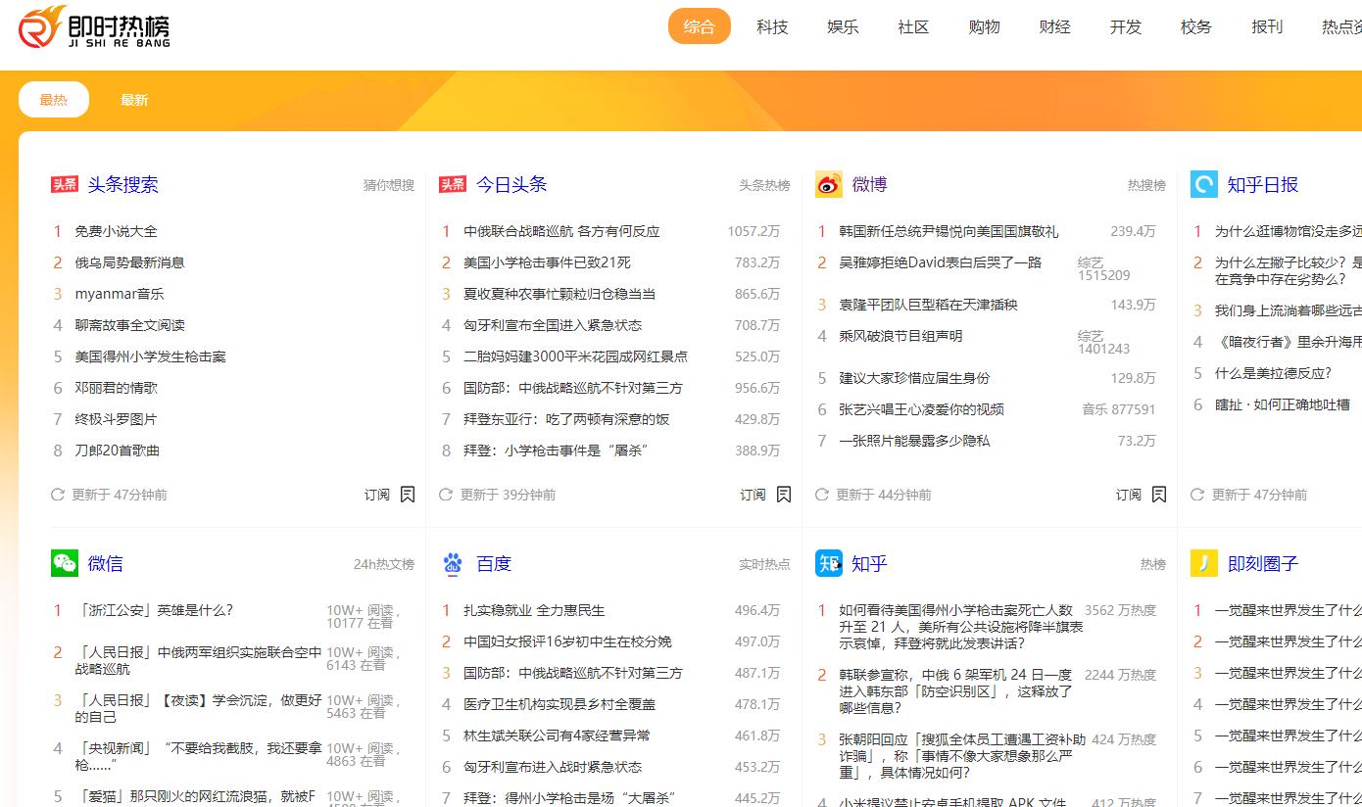This screenshot has height=807, width=1362.
Task: Toggle the 最热 filter
Action: [x=53, y=99]
